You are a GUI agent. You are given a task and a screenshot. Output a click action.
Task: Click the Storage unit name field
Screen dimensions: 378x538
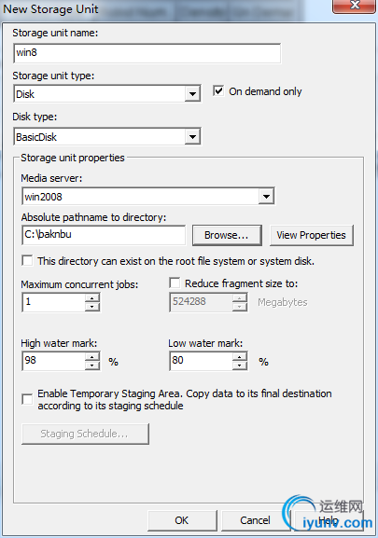point(147,53)
